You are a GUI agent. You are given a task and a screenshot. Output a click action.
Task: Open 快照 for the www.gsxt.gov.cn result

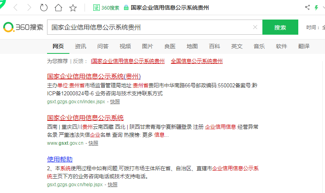tap(93, 143)
